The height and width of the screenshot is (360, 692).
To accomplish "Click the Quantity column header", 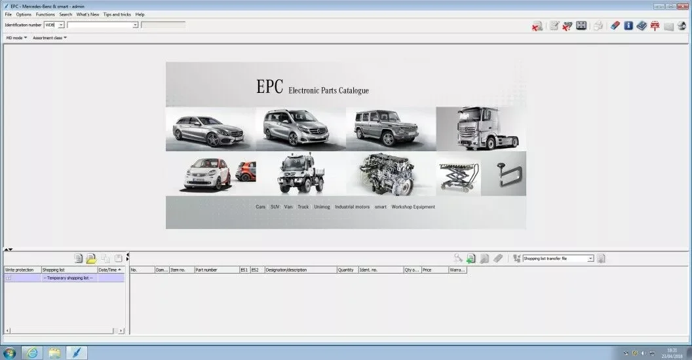I will pyautogui.click(x=347, y=270).
